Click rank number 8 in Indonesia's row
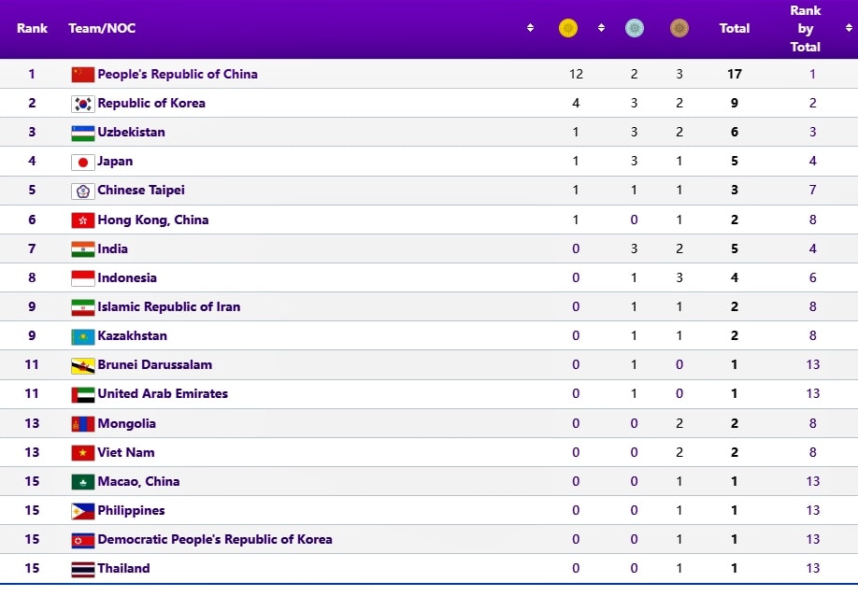Viewport: 858px width, 596px height. point(32,277)
